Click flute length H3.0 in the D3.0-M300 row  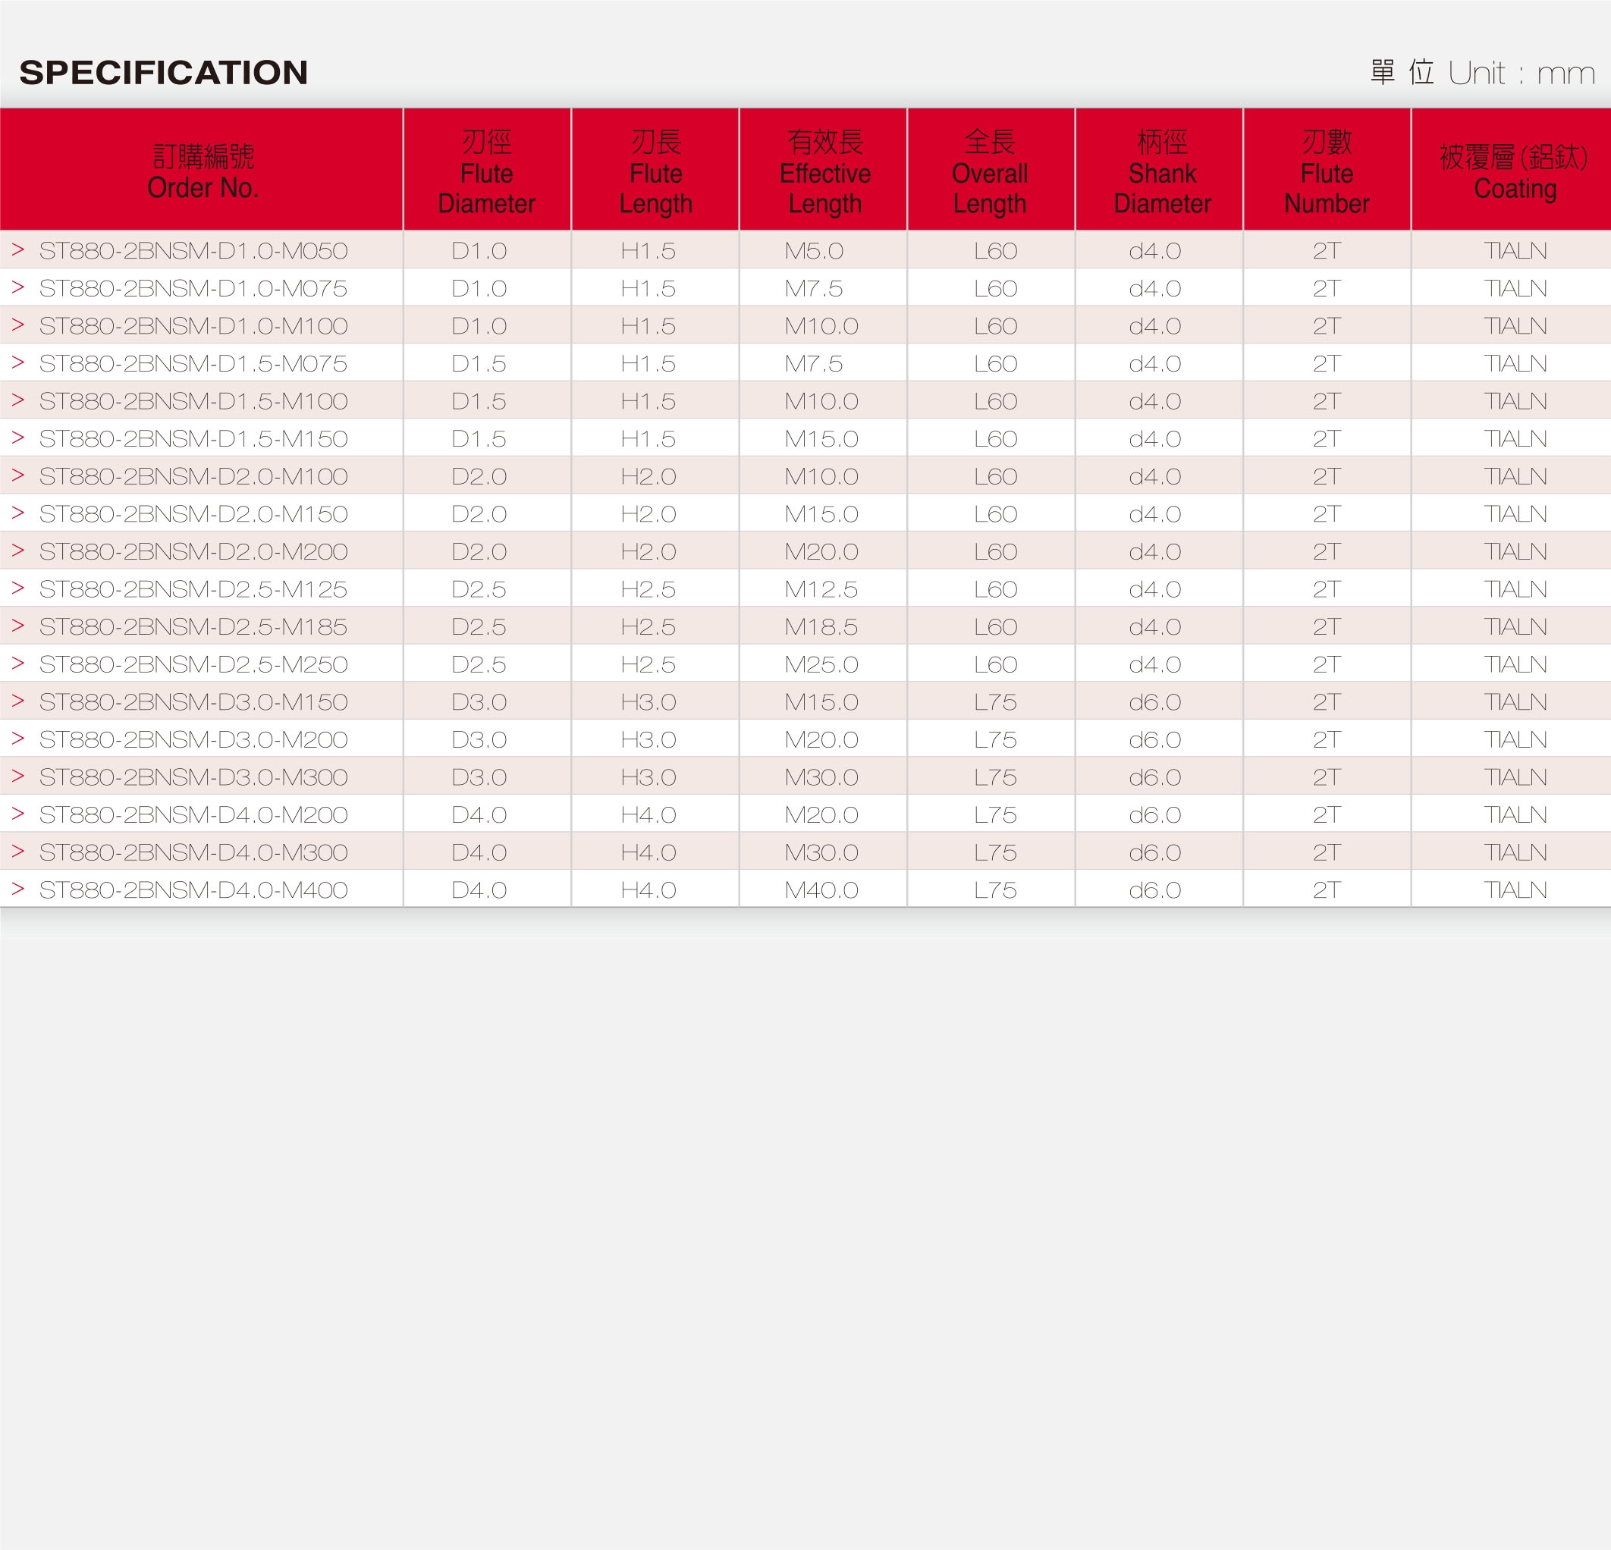[x=648, y=777]
